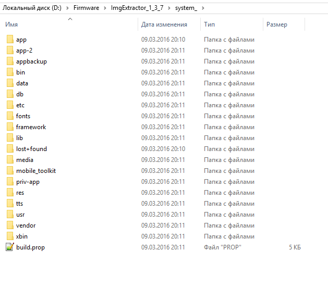
Task: Select the folder name xbin
Action: tap(22, 236)
